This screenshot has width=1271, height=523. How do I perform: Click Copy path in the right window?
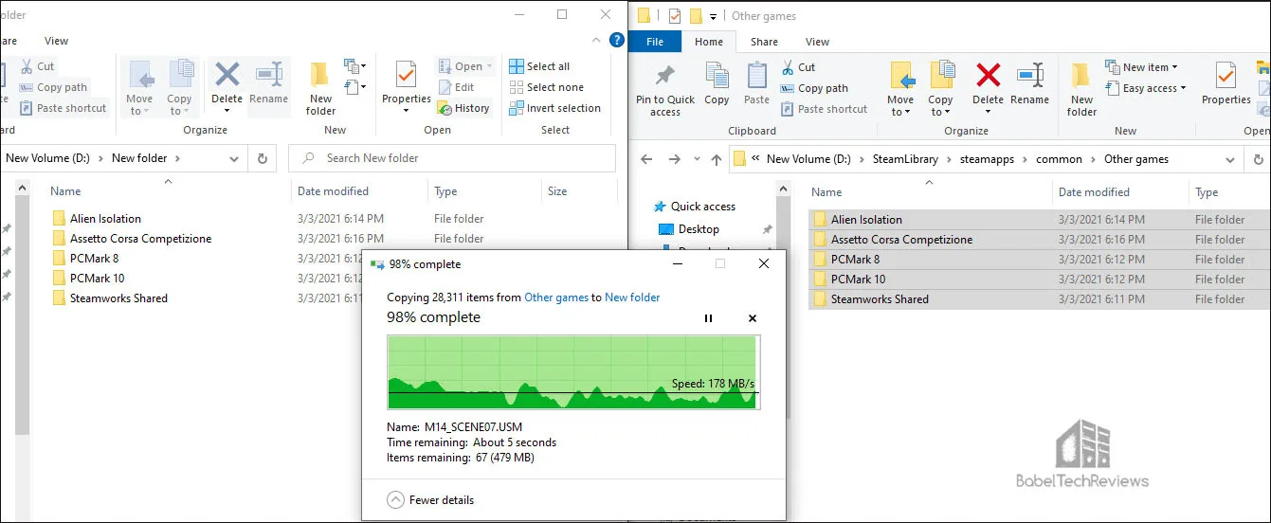pos(813,88)
